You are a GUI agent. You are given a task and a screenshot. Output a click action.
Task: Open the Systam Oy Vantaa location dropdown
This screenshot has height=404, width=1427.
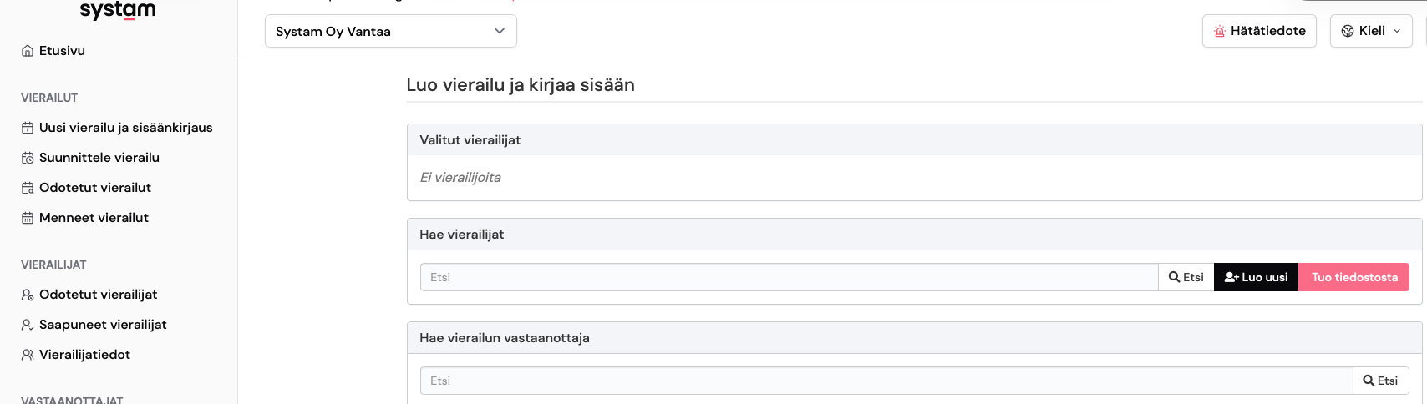(x=390, y=32)
